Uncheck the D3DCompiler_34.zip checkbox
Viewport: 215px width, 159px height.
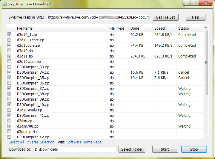[x=10, y=72]
